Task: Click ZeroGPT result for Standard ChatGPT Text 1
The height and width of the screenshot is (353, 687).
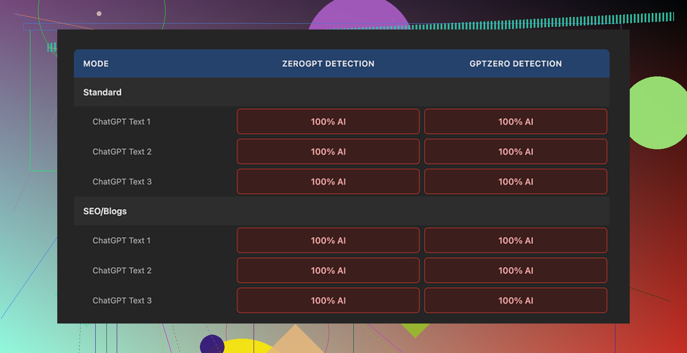Action: click(x=328, y=122)
